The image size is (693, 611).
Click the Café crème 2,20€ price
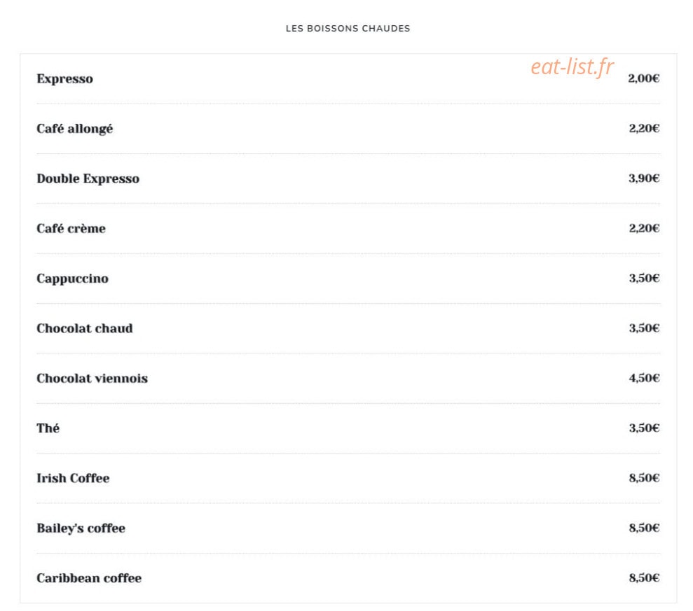click(x=645, y=228)
